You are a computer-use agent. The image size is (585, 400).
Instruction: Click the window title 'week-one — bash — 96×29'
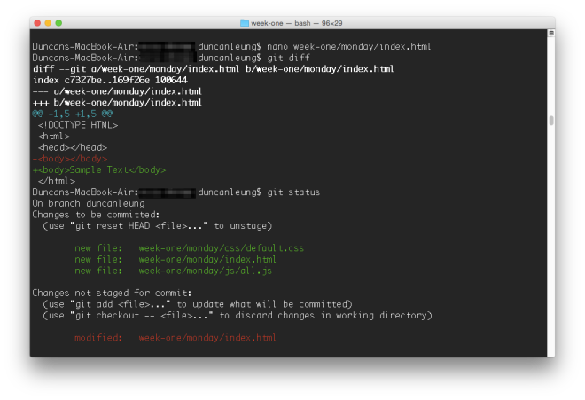click(x=297, y=23)
